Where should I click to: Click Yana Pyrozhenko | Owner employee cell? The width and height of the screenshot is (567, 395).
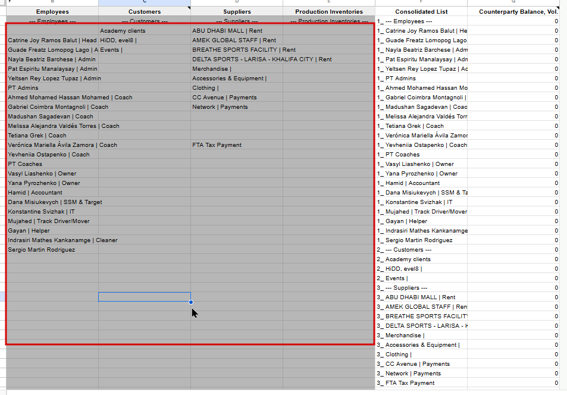point(52,183)
